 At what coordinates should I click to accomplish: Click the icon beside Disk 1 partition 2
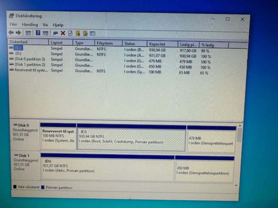coord(12,64)
